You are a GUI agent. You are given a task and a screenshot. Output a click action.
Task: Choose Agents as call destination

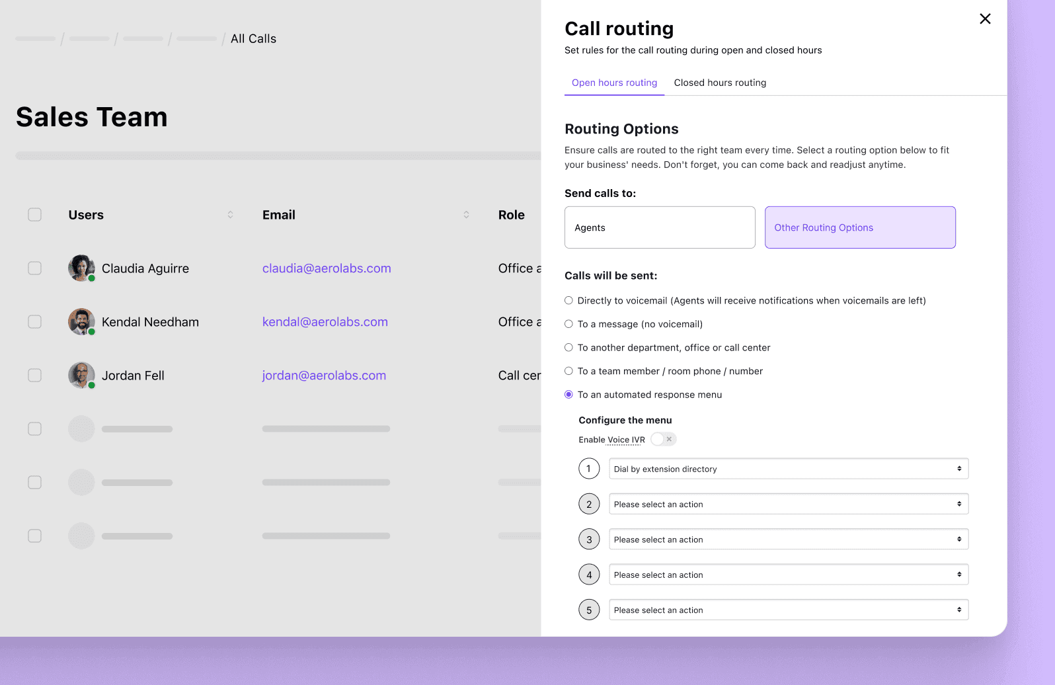point(659,227)
